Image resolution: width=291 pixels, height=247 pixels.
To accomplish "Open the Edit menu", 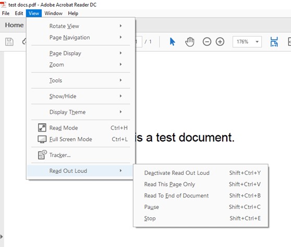I will tap(19, 14).
